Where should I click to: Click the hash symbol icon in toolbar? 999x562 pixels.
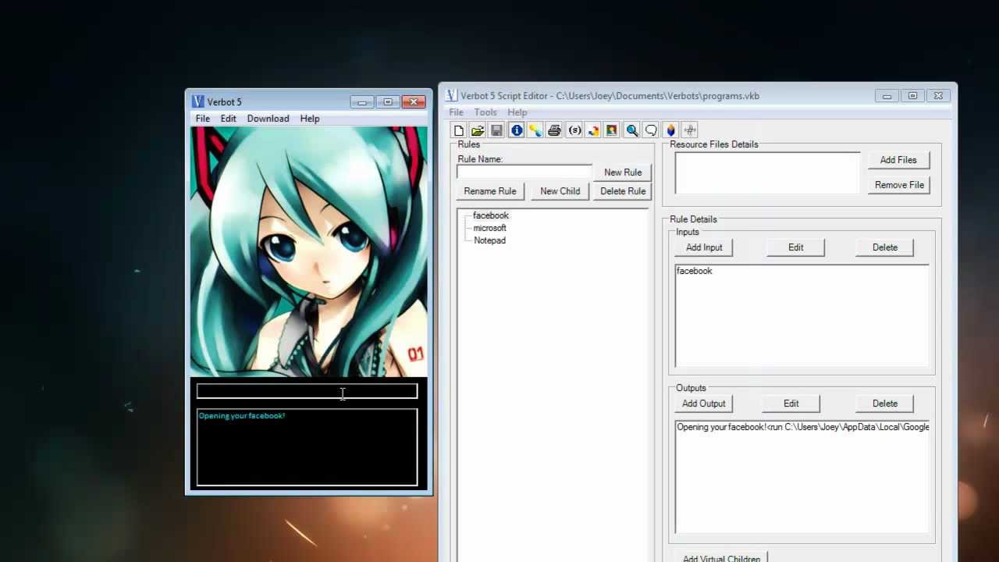tap(690, 130)
